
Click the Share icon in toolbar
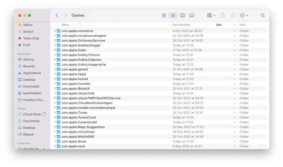coord(223,16)
